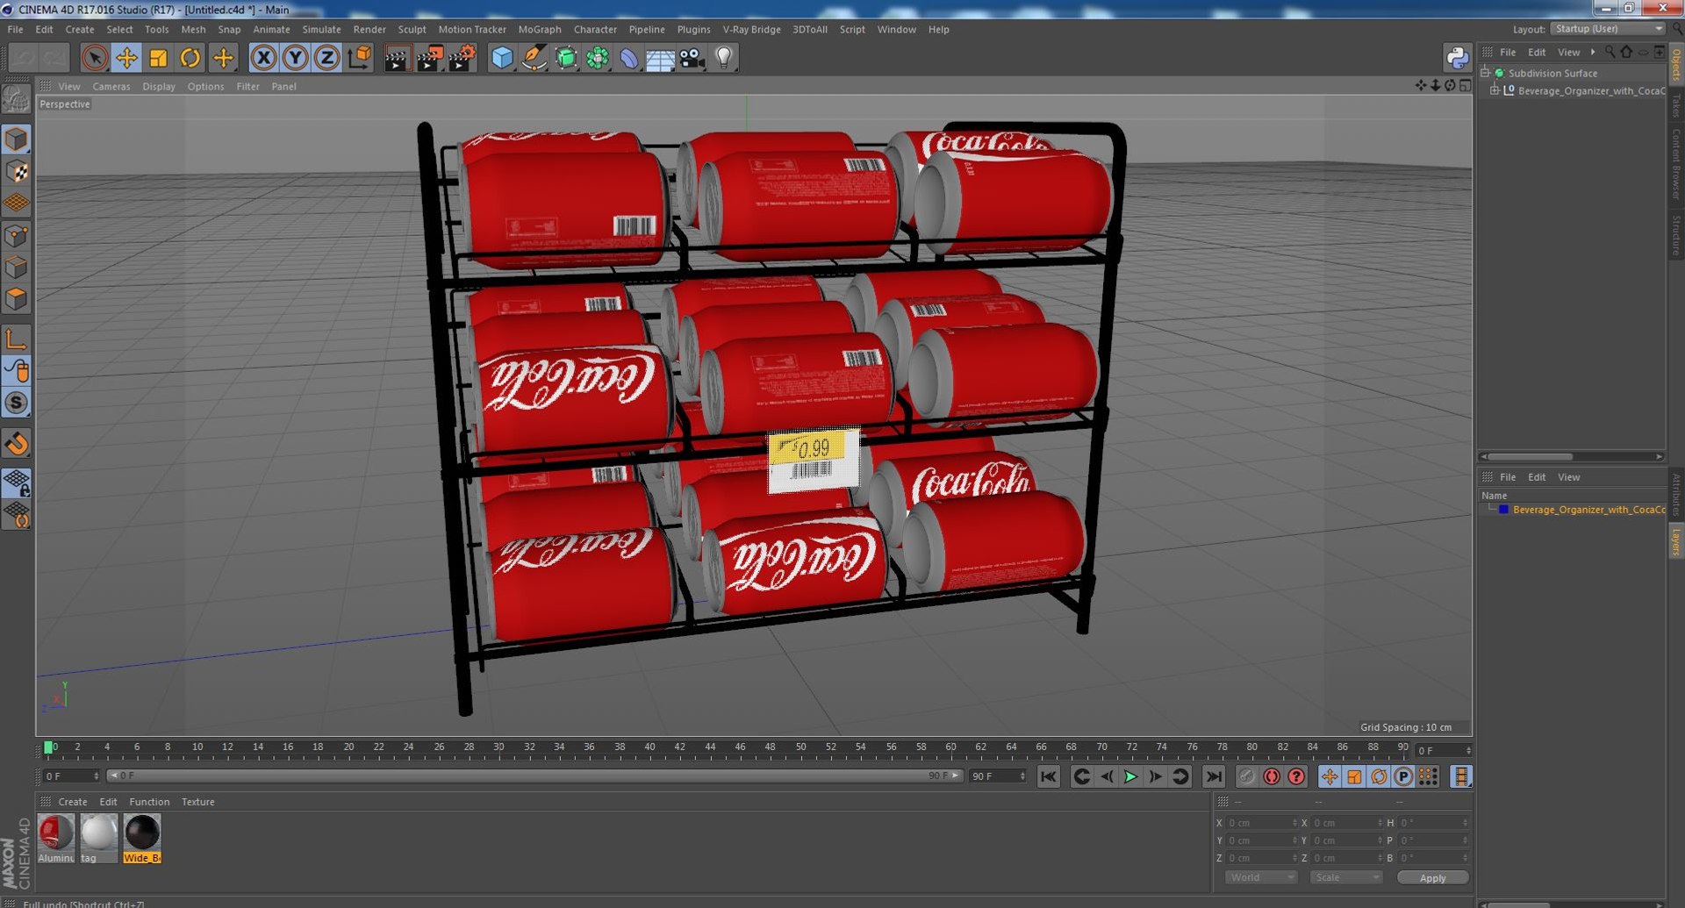Switch to Polygons mode
The width and height of the screenshot is (1685, 908).
(x=17, y=298)
